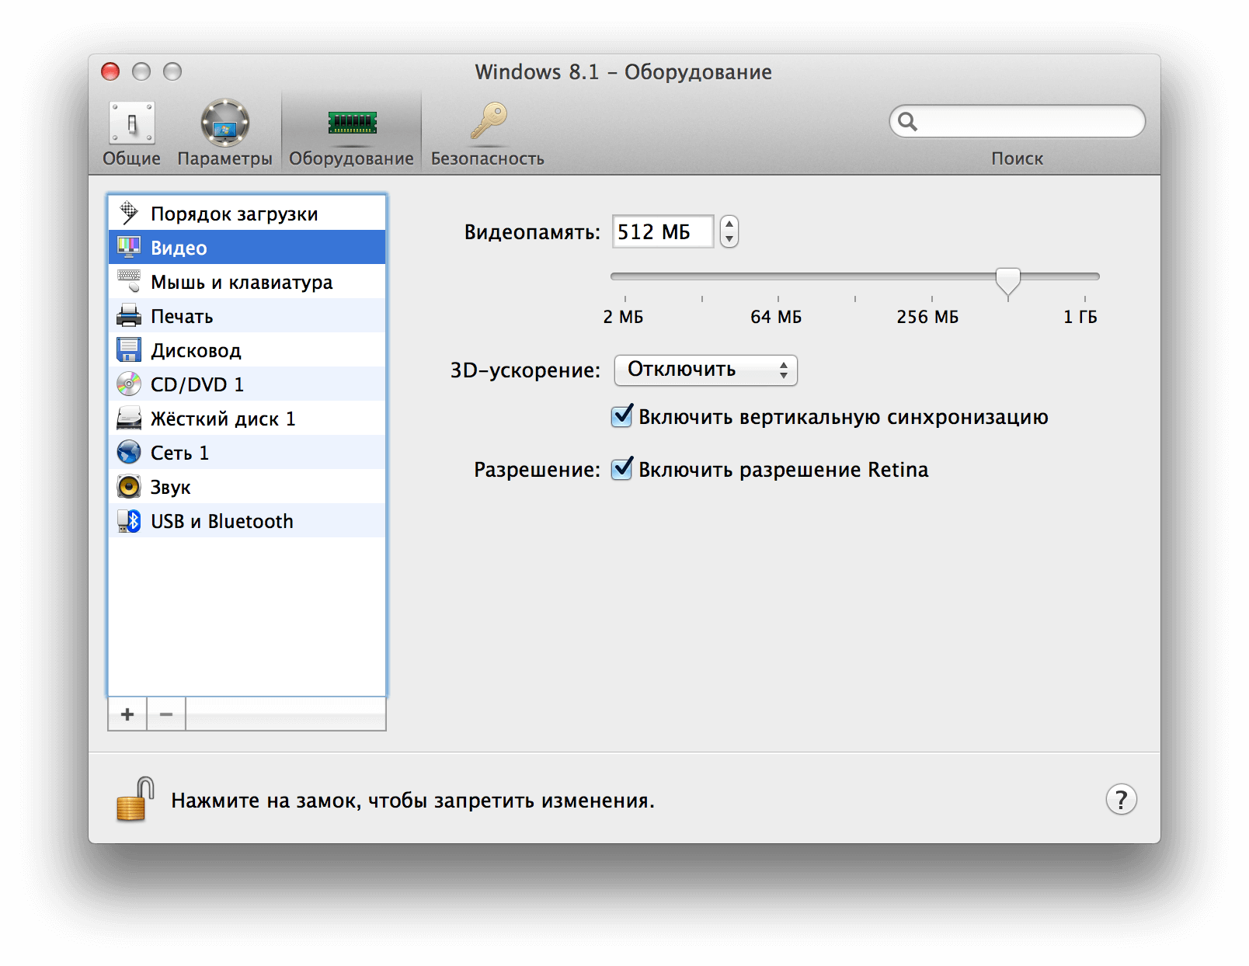
Task: Click the padlock icon to prevent changes
Action: [135, 799]
